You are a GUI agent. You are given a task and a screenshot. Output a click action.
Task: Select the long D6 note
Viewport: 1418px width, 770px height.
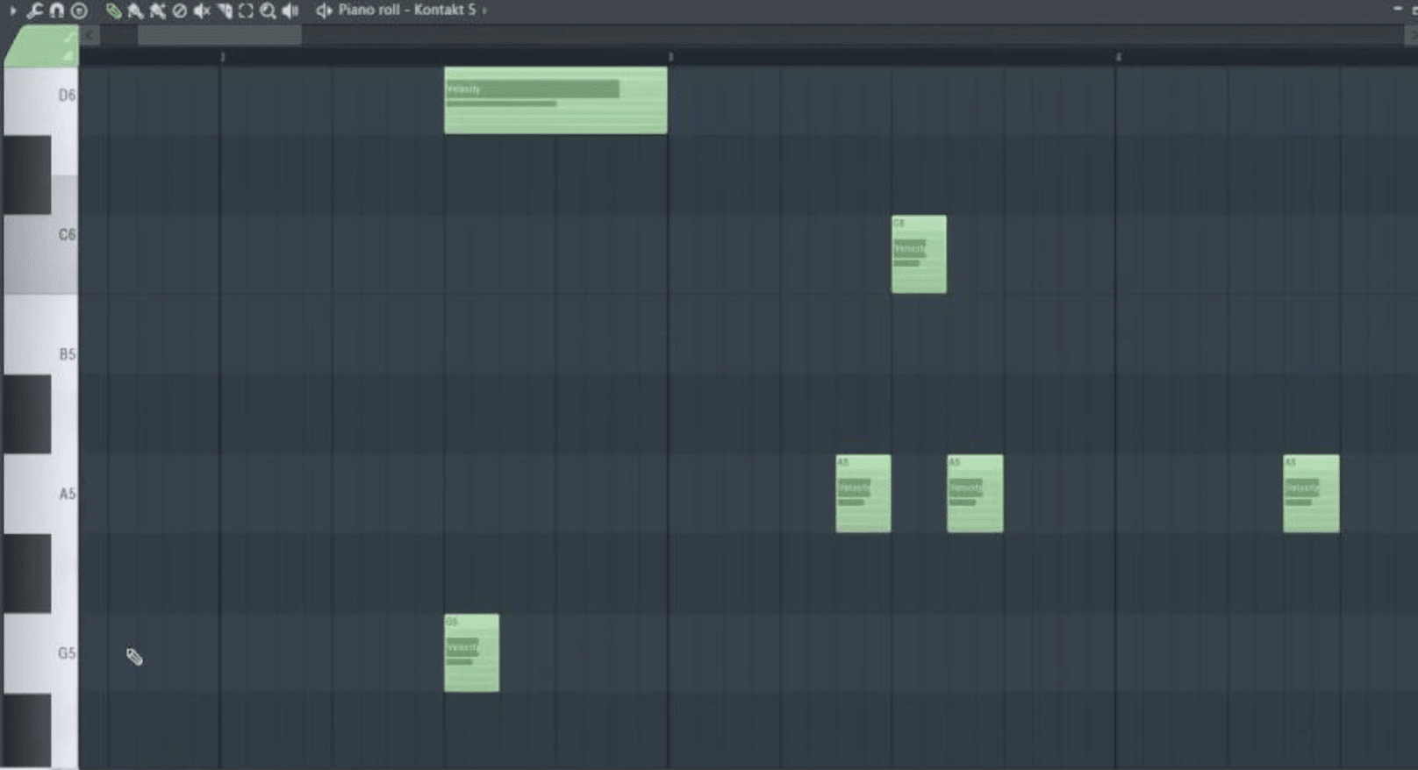point(555,100)
